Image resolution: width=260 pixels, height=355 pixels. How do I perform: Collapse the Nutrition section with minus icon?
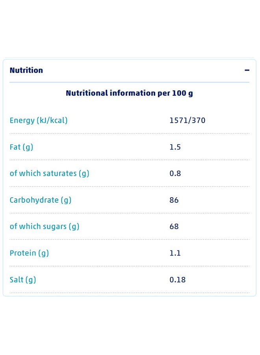[247, 70]
